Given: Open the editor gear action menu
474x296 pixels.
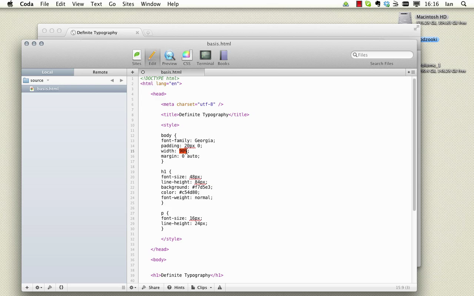Looking at the screenshot, I should tap(133, 287).
